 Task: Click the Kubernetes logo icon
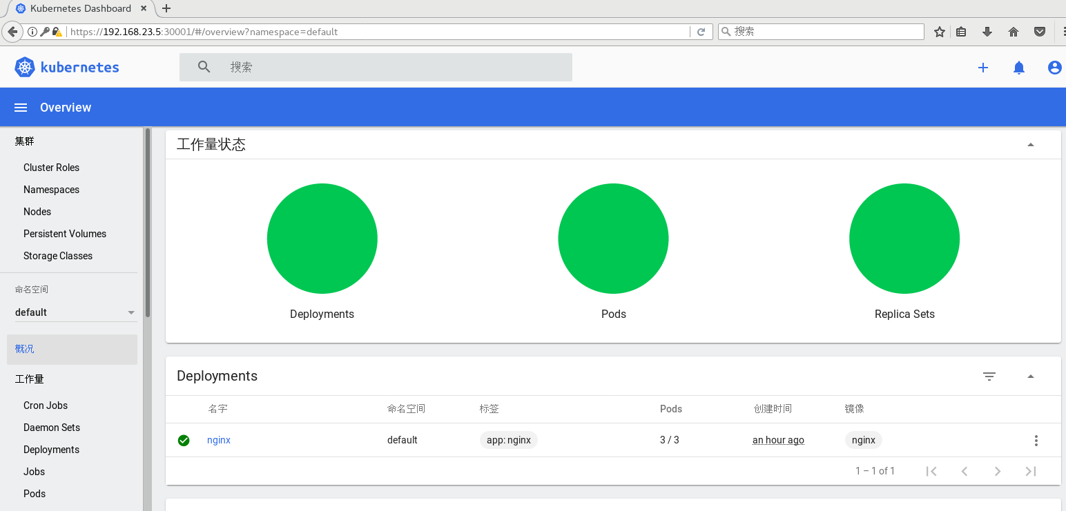[25, 67]
